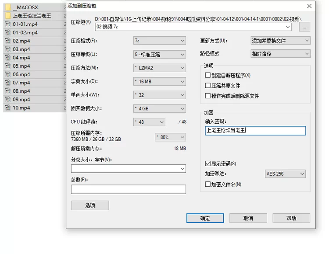This screenshot has height=254, width=329.
Task: Enable 创建自解压程序(X) checkbox
Action: click(208, 75)
